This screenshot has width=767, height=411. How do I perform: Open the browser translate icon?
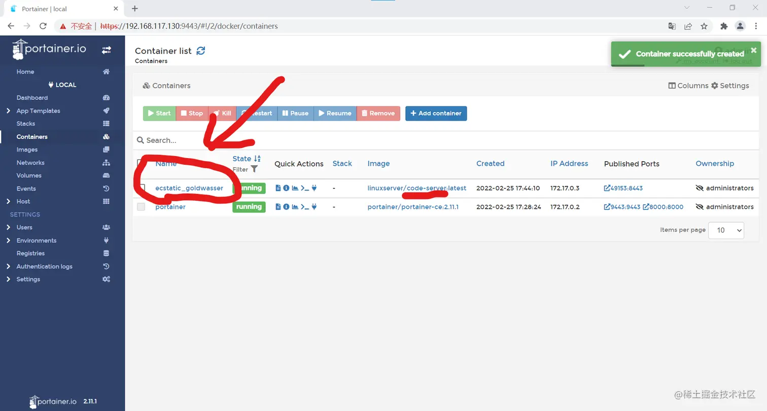coord(672,26)
